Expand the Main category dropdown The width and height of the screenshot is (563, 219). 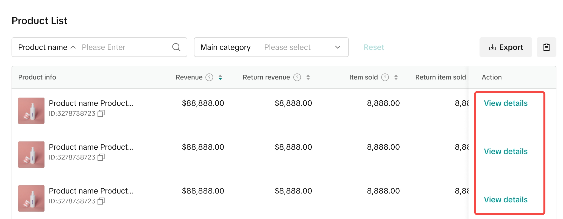pos(338,47)
